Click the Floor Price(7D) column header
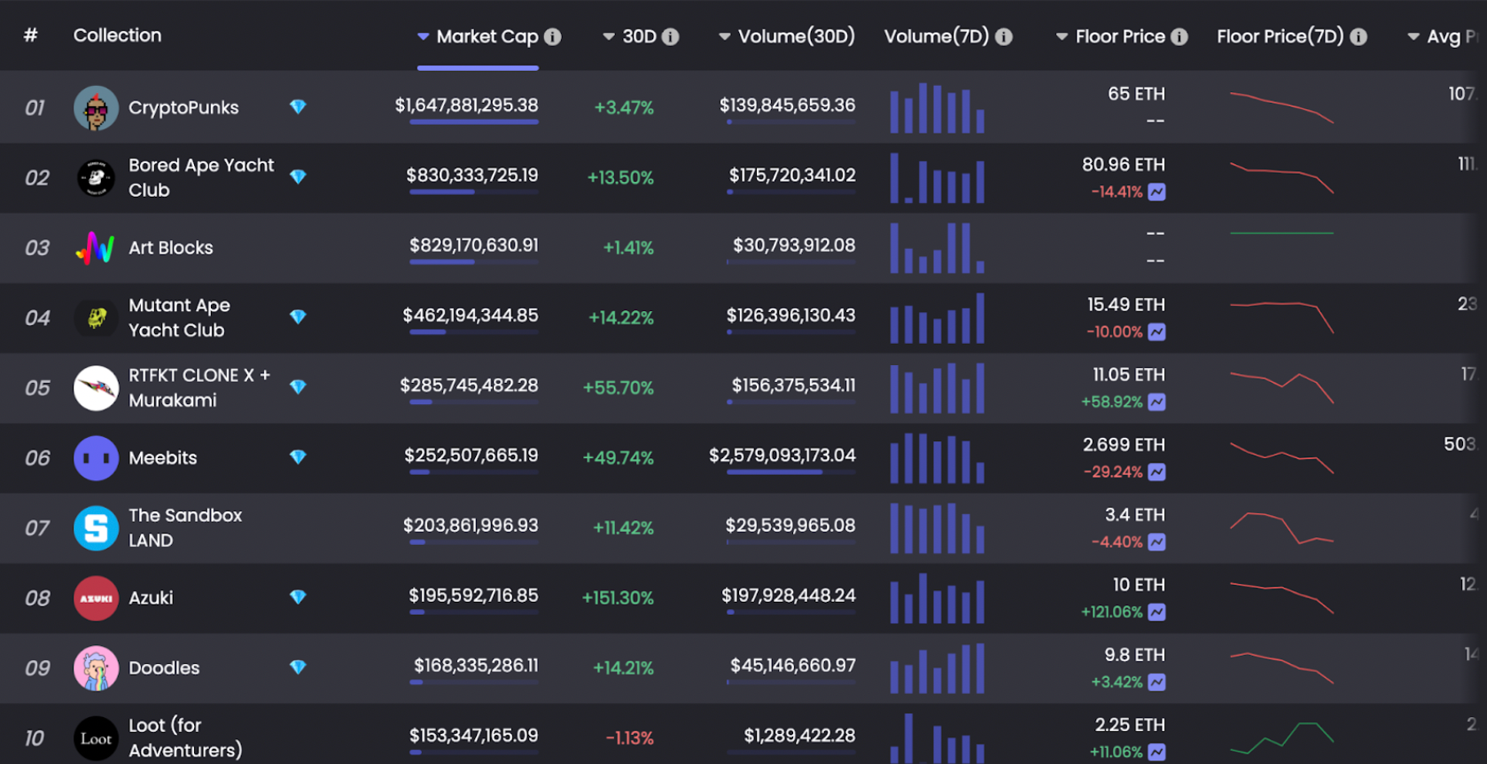The height and width of the screenshot is (764, 1487). click(1281, 36)
